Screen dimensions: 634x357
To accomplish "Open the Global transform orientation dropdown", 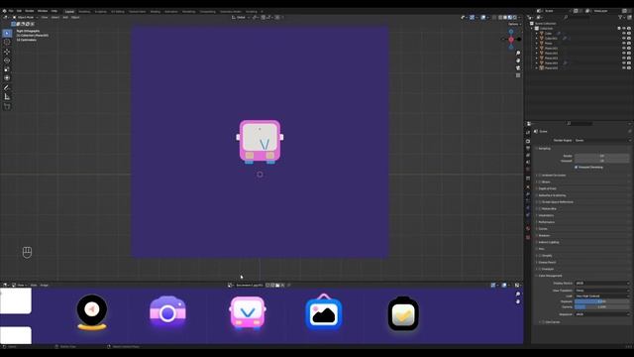I will [x=241, y=18].
